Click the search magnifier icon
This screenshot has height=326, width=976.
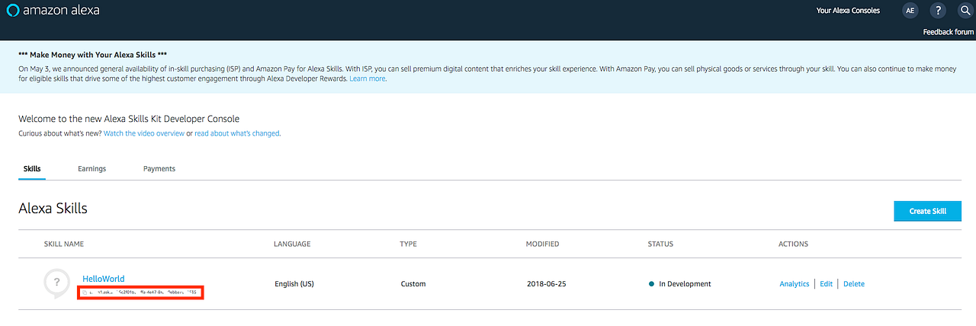965,11
